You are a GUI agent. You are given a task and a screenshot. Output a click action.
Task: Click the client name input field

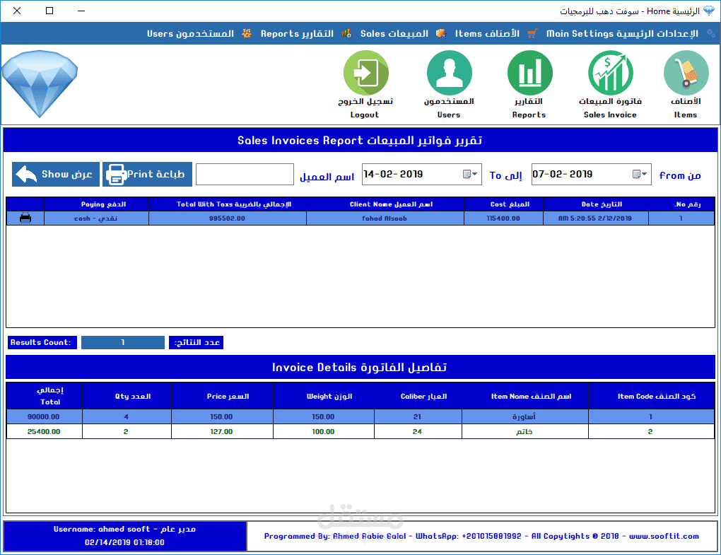245,174
